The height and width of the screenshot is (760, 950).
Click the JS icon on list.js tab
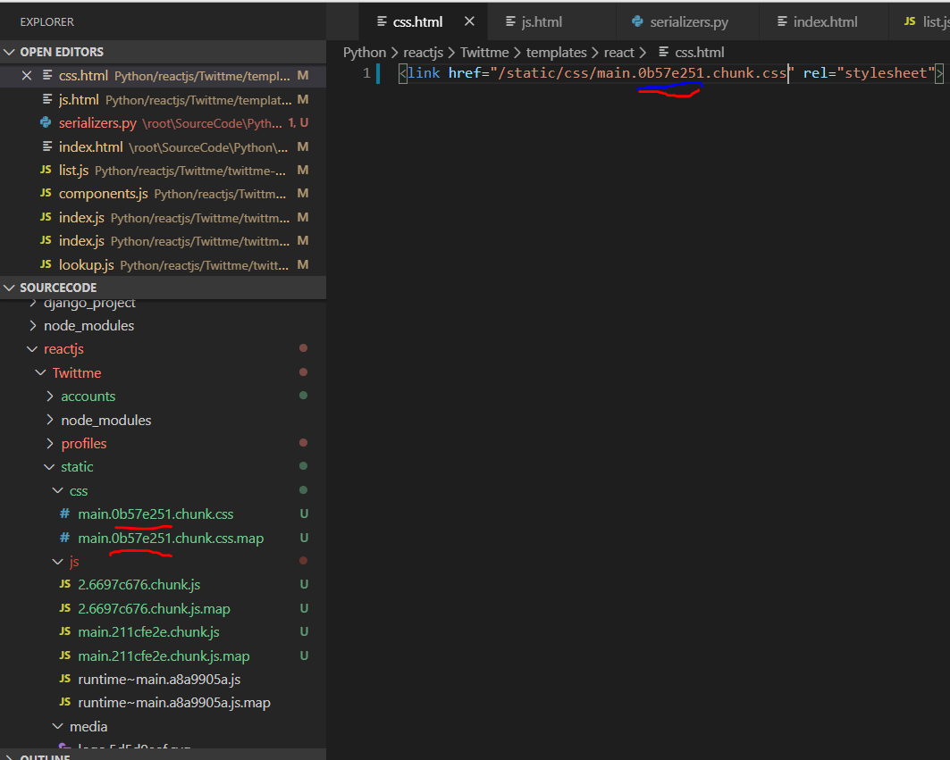click(x=910, y=21)
